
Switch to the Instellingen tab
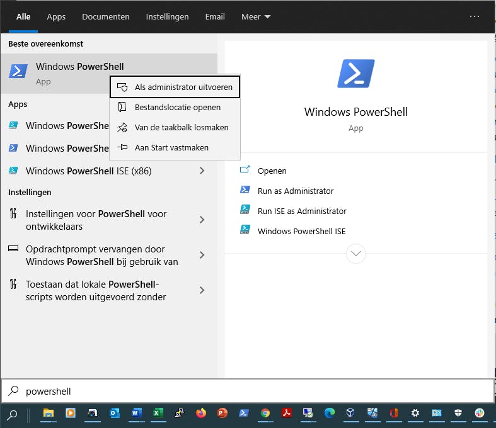[167, 17]
